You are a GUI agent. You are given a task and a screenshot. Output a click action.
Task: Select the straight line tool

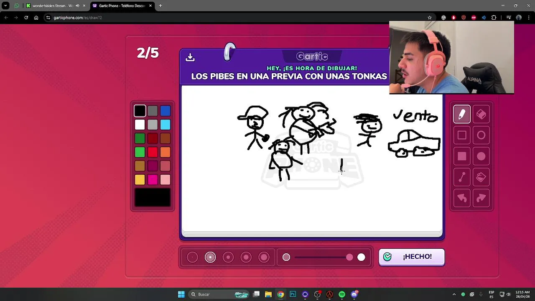click(x=462, y=177)
